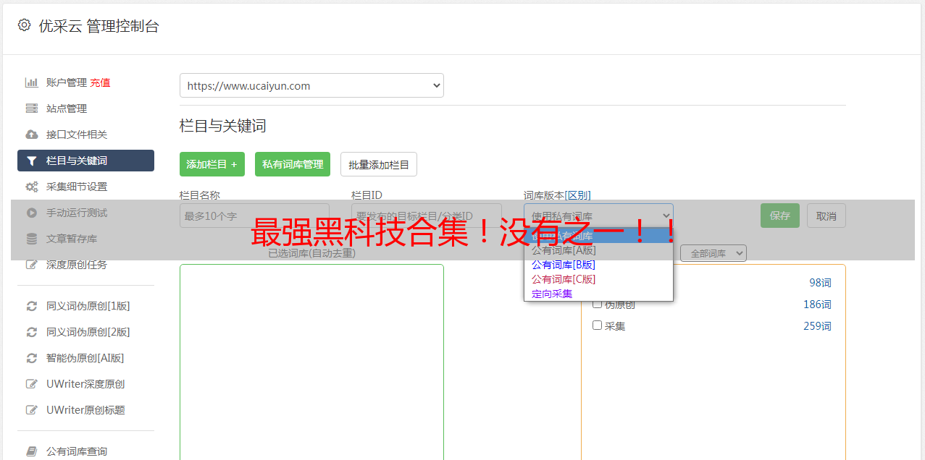The image size is (925, 460).
Task: Click the refresh icon for 智能伪原创[AI版]
Action: (31, 358)
